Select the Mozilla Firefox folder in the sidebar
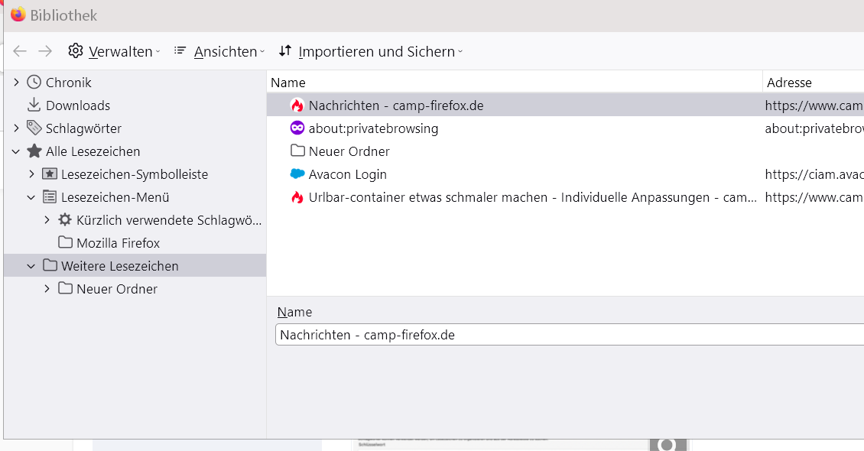This screenshot has height=451, width=864. 118,243
